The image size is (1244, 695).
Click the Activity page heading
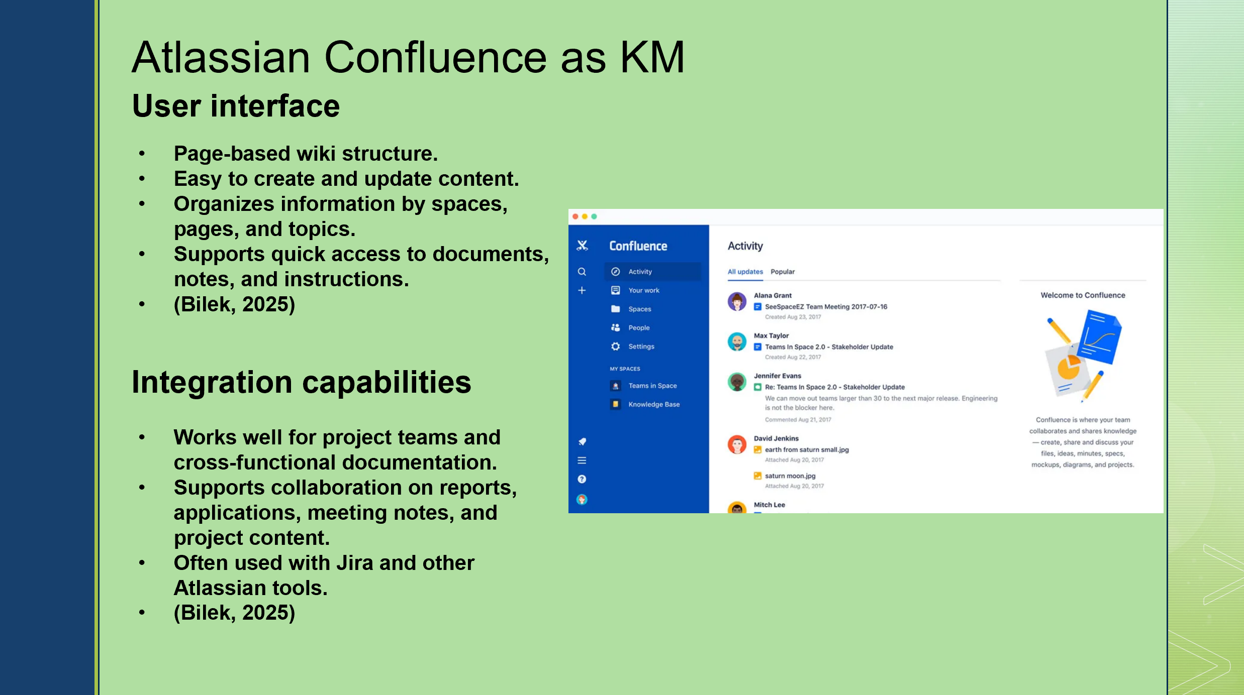pos(745,246)
